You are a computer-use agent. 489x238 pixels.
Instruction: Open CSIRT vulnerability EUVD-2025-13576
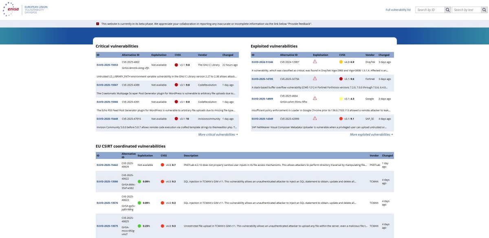(107, 203)
